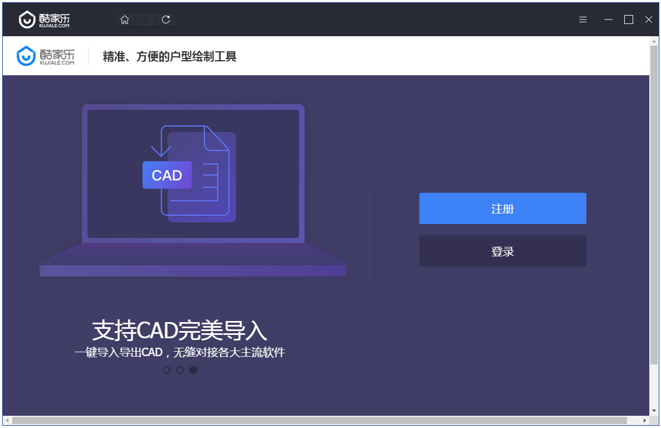Screen dimensions: 661x428
Task: Click the vertical scrollbar down arrow
Action: click(x=654, y=410)
